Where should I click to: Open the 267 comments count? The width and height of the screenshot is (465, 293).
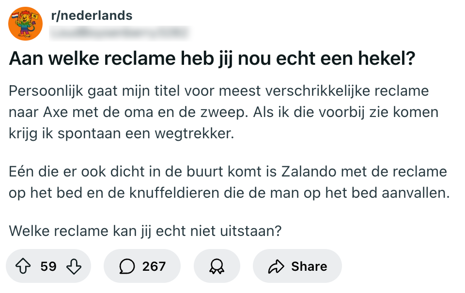coord(154,266)
